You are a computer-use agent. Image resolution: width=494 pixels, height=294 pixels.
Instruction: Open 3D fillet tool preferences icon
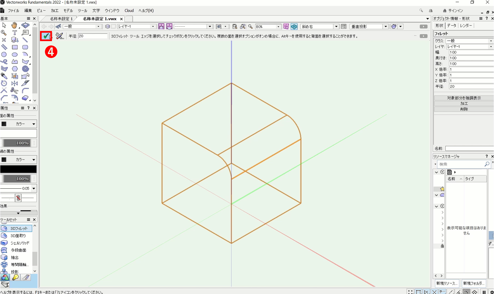(60, 36)
